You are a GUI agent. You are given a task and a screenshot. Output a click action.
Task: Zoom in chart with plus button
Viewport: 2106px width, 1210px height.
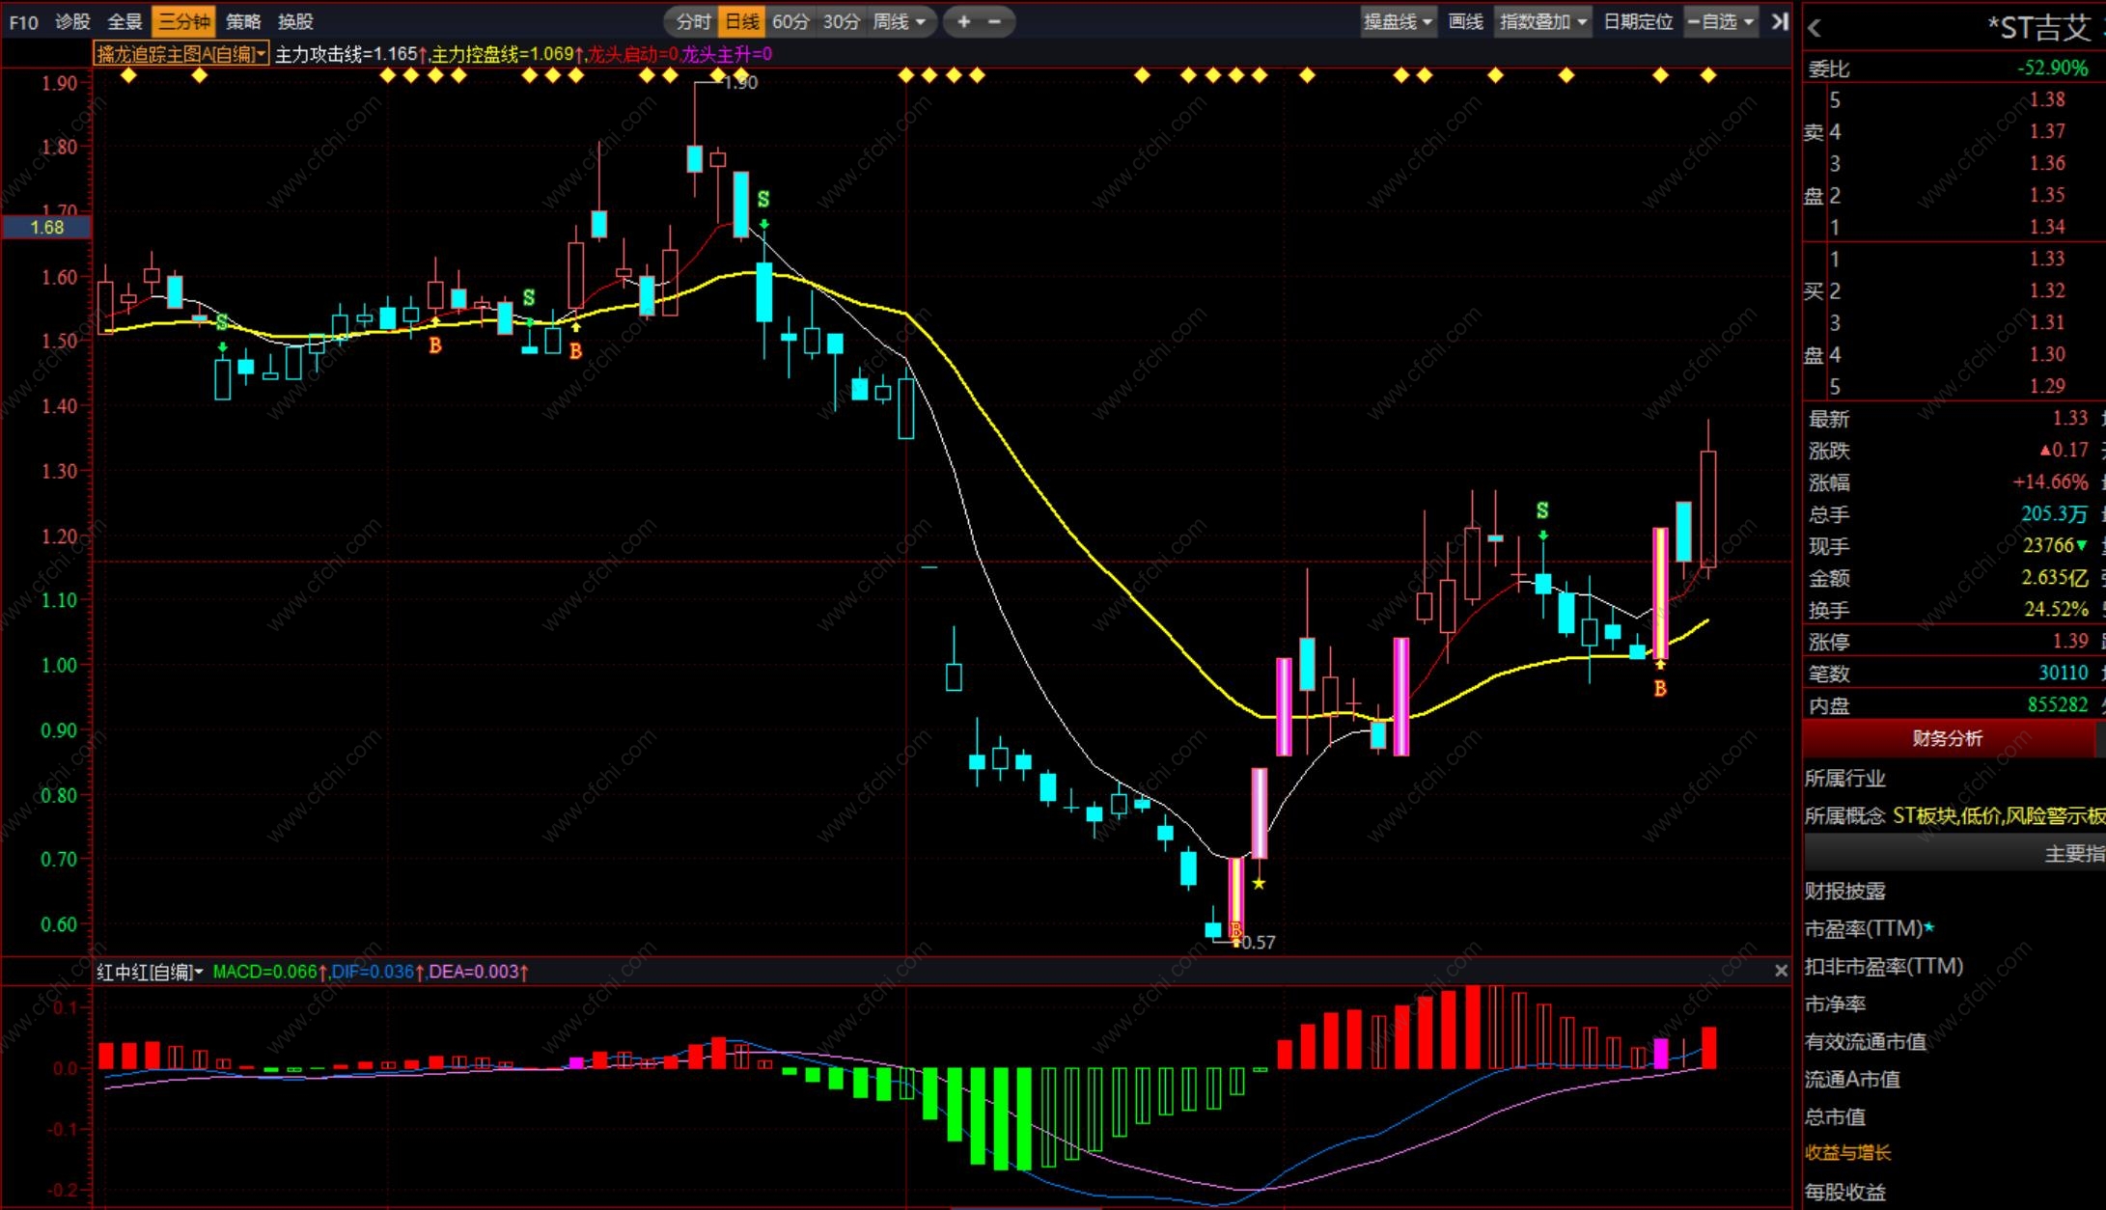pos(963,21)
